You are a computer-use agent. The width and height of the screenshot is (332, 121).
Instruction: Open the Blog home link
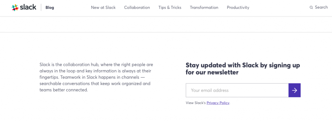coord(50,8)
